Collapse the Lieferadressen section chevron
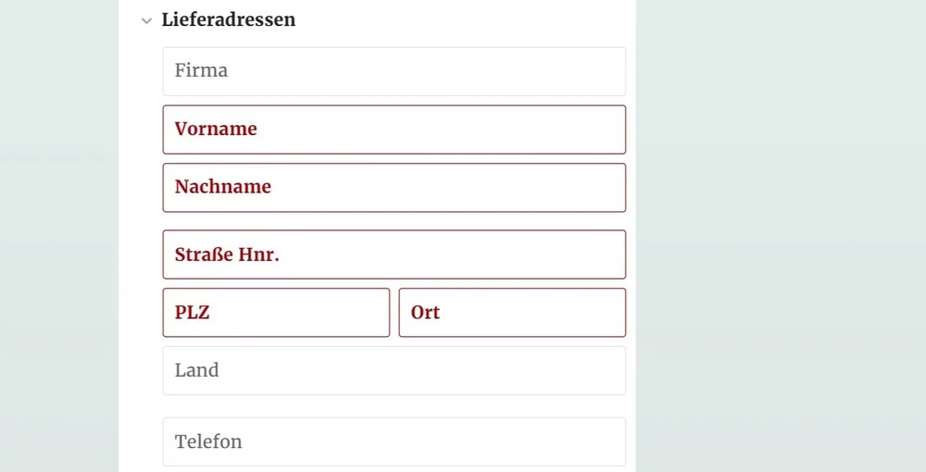This screenshot has width=926, height=472. point(146,21)
